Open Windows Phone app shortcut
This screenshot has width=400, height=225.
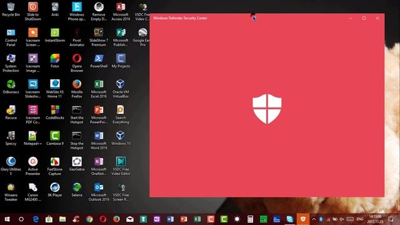[x=77, y=11]
